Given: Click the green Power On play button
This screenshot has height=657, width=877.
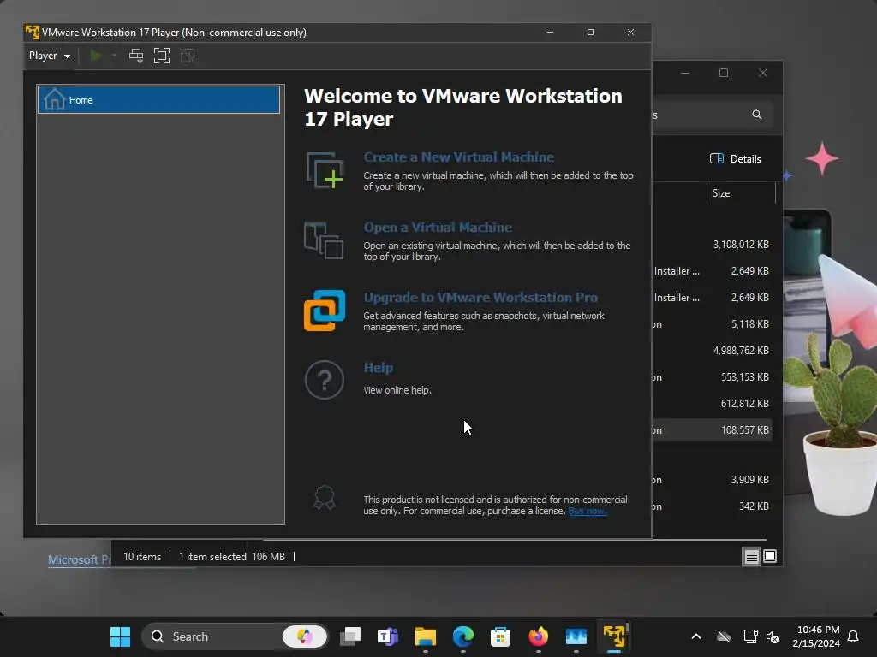Looking at the screenshot, I should tap(96, 56).
